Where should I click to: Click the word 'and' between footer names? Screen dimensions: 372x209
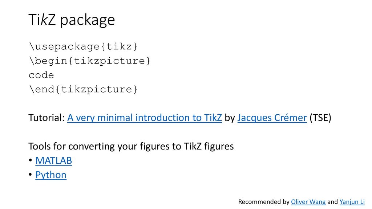pyautogui.click(x=332, y=202)
